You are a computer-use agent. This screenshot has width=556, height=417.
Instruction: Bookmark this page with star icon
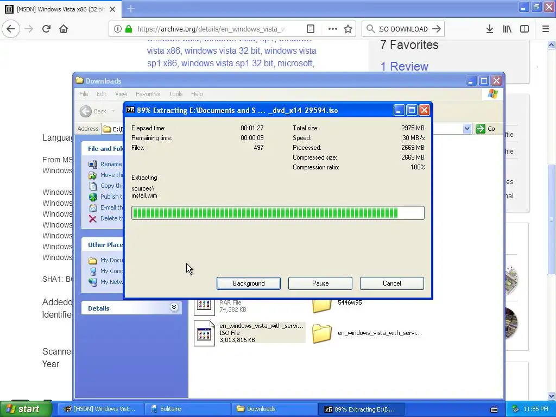click(x=348, y=29)
